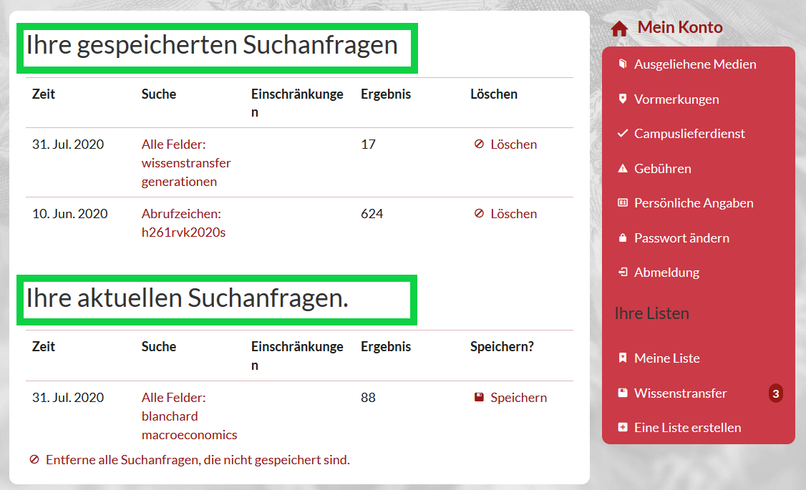Open Meine Liste under Ihre Listen
Viewport: 806px width, 490px height.
[x=666, y=358]
